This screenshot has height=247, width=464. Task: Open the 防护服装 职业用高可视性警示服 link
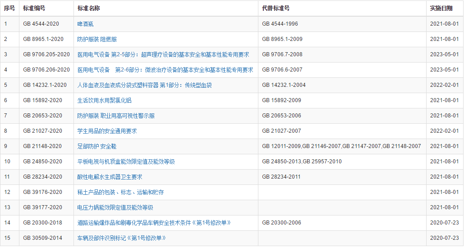coord(116,116)
